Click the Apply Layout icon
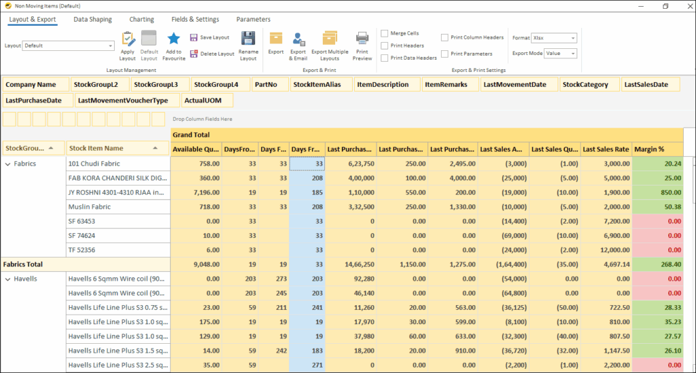The image size is (696, 373). pyautogui.click(x=128, y=39)
